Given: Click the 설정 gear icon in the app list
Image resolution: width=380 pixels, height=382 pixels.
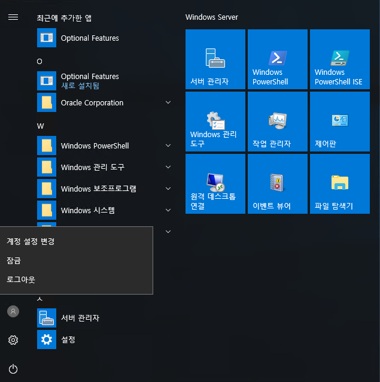Looking at the screenshot, I should tap(47, 339).
